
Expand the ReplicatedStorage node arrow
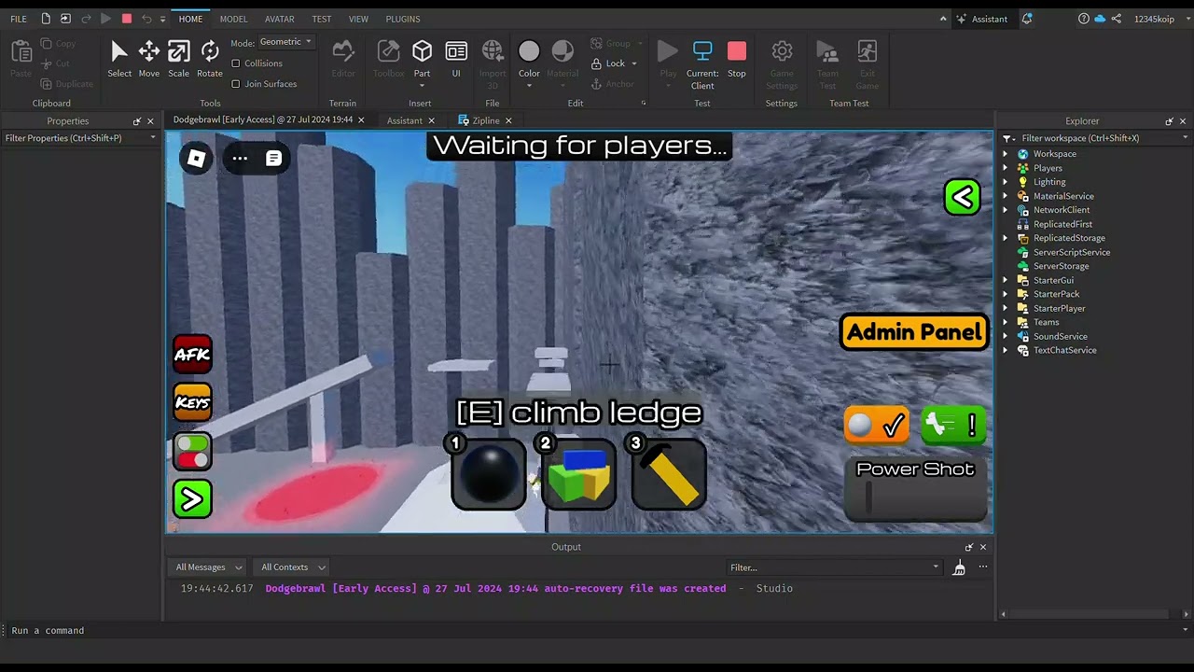(1007, 238)
